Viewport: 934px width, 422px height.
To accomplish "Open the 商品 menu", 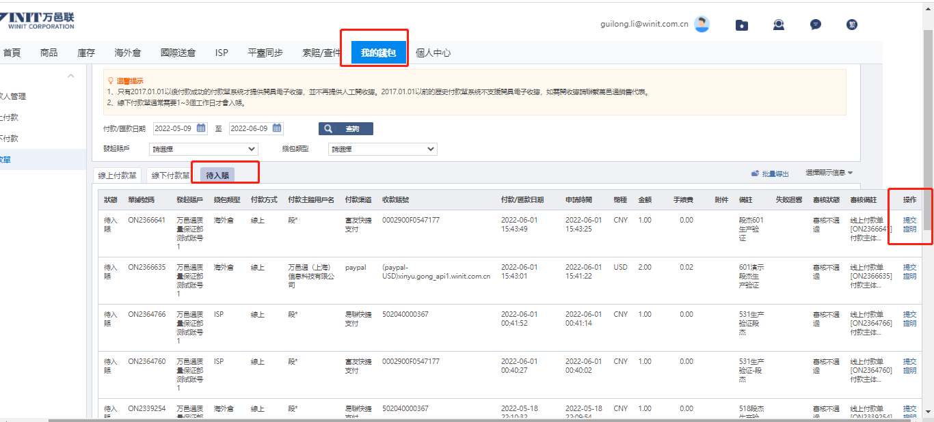I will (49, 53).
